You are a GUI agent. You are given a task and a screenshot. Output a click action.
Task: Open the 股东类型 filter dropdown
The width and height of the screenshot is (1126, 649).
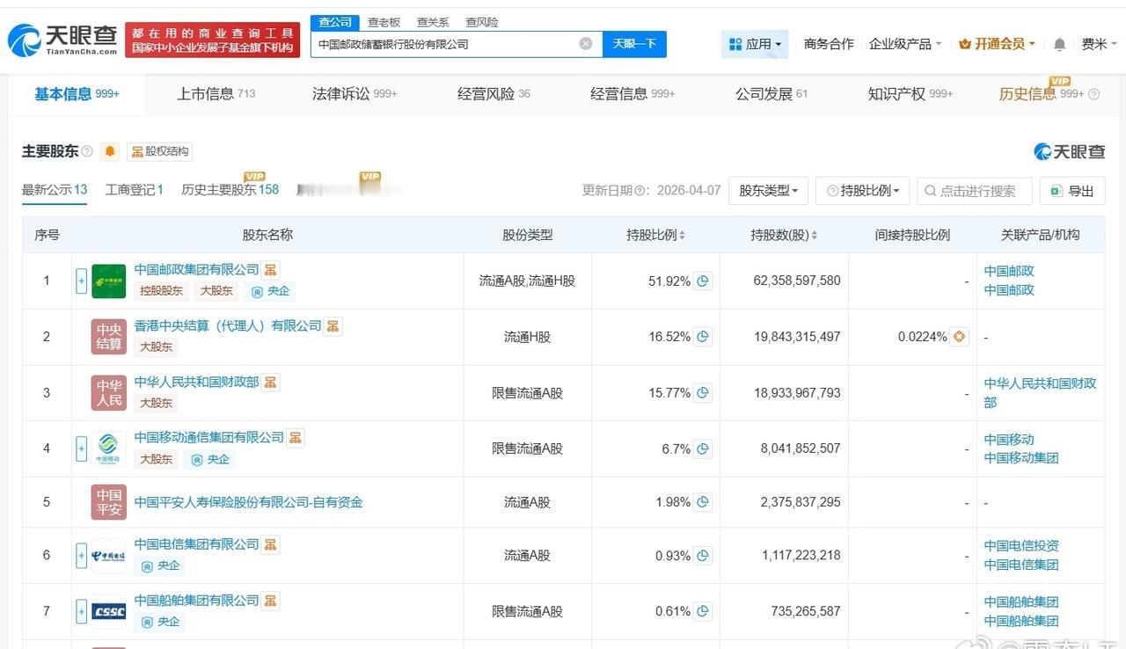coord(768,191)
